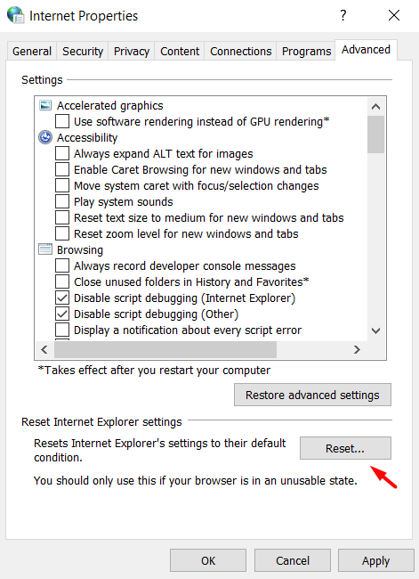Open the Security tab
Image resolution: width=419 pixels, height=579 pixels.
(x=83, y=51)
